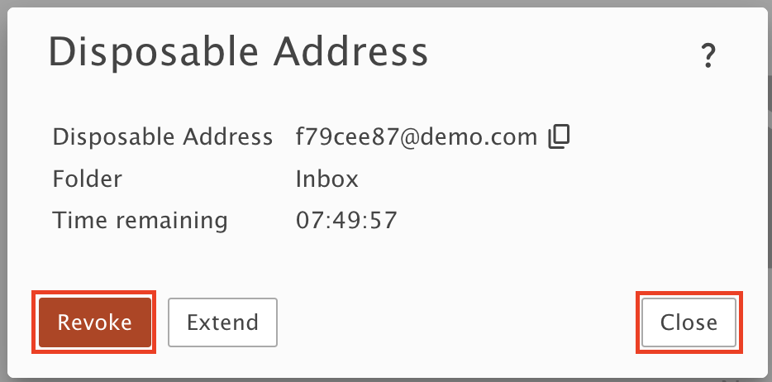Image resolution: width=772 pixels, height=382 pixels.
Task: Copy the disposable address to clipboard
Action: tap(559, 137)
